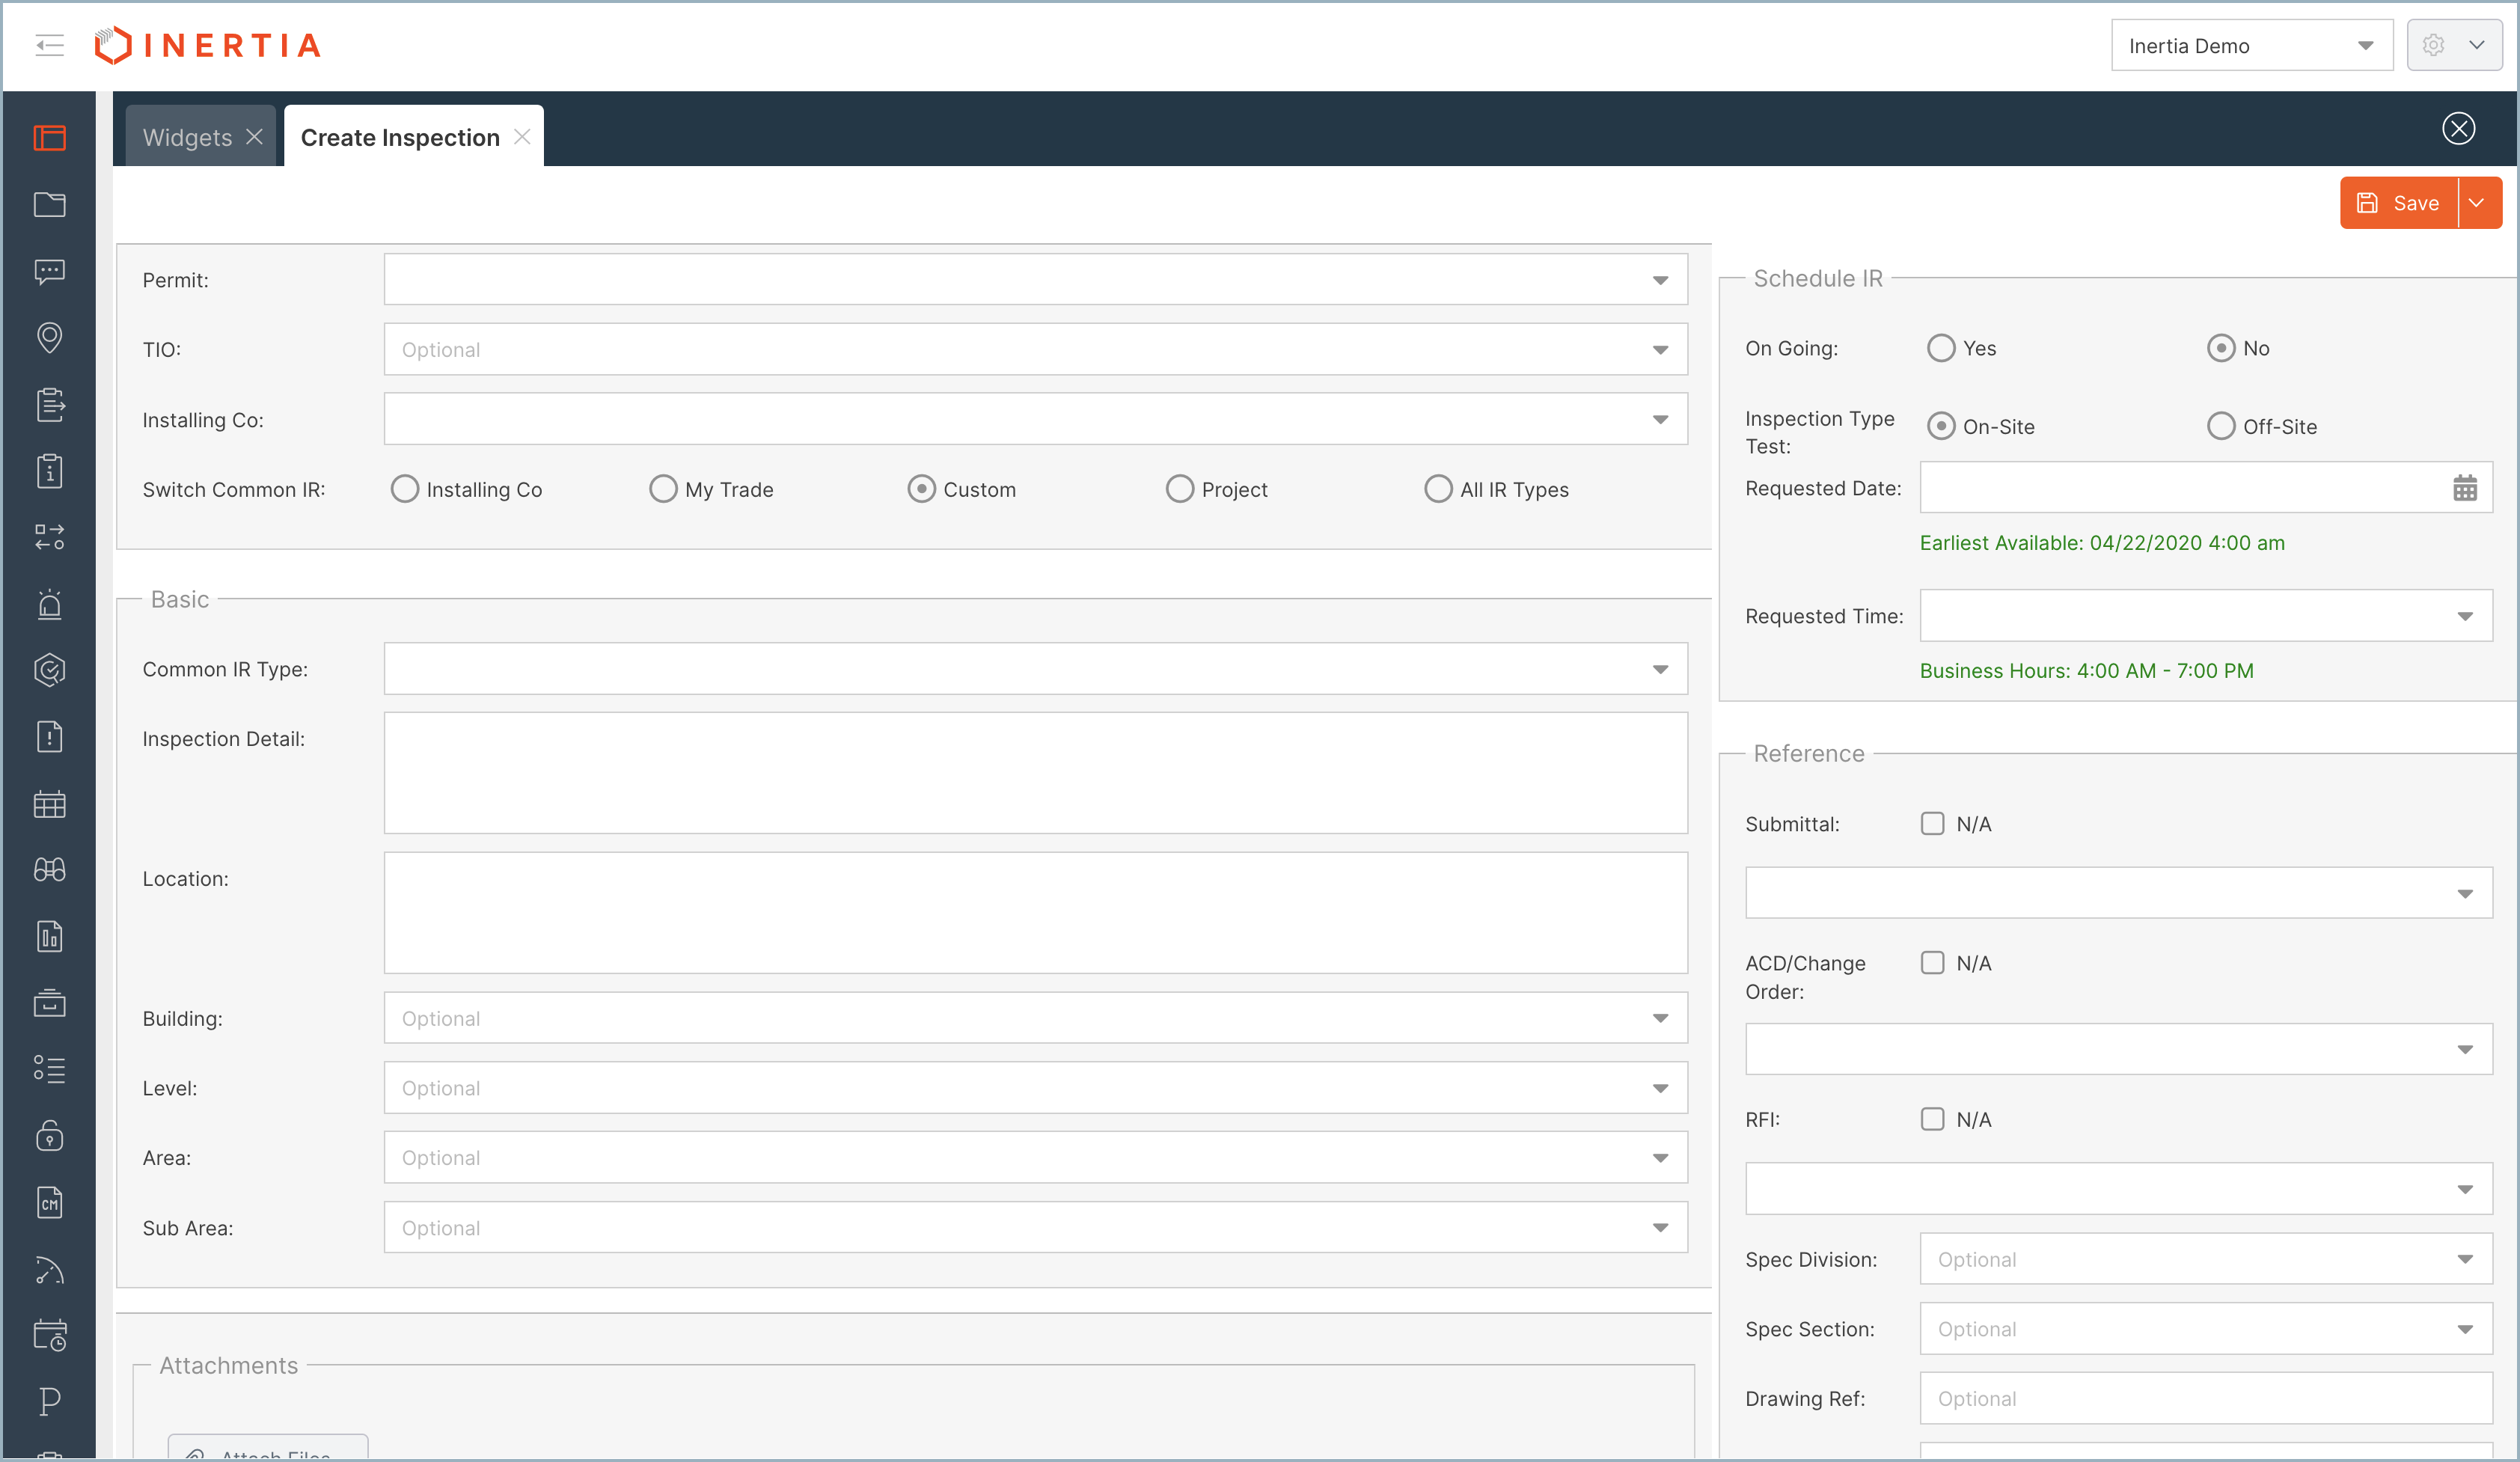This screenshot has height=1462, width=2520.
Task: Choose On-Site inspection type
Action: 1941,426
